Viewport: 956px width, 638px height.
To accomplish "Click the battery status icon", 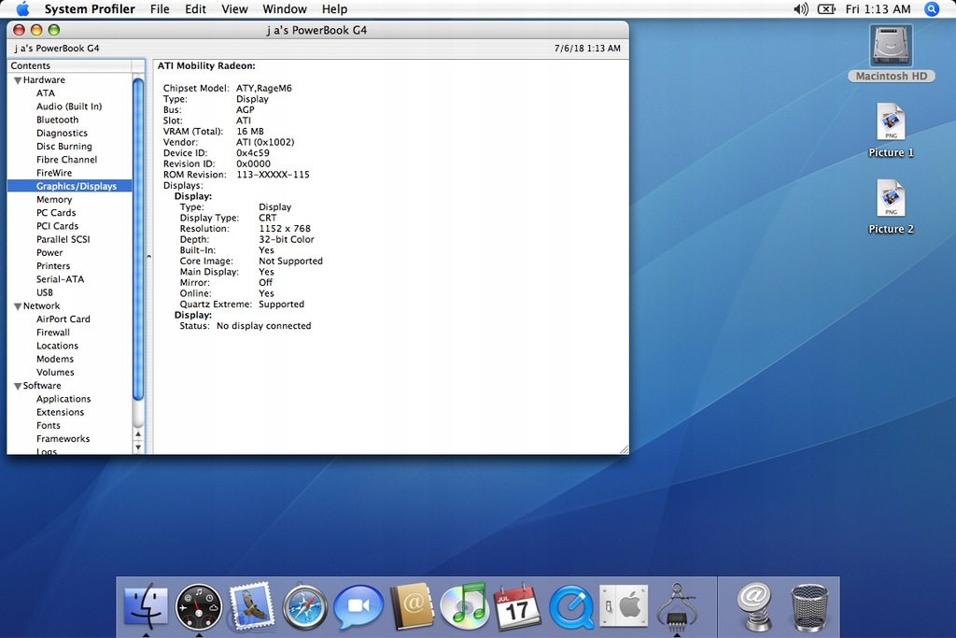I will pos(826,9).
